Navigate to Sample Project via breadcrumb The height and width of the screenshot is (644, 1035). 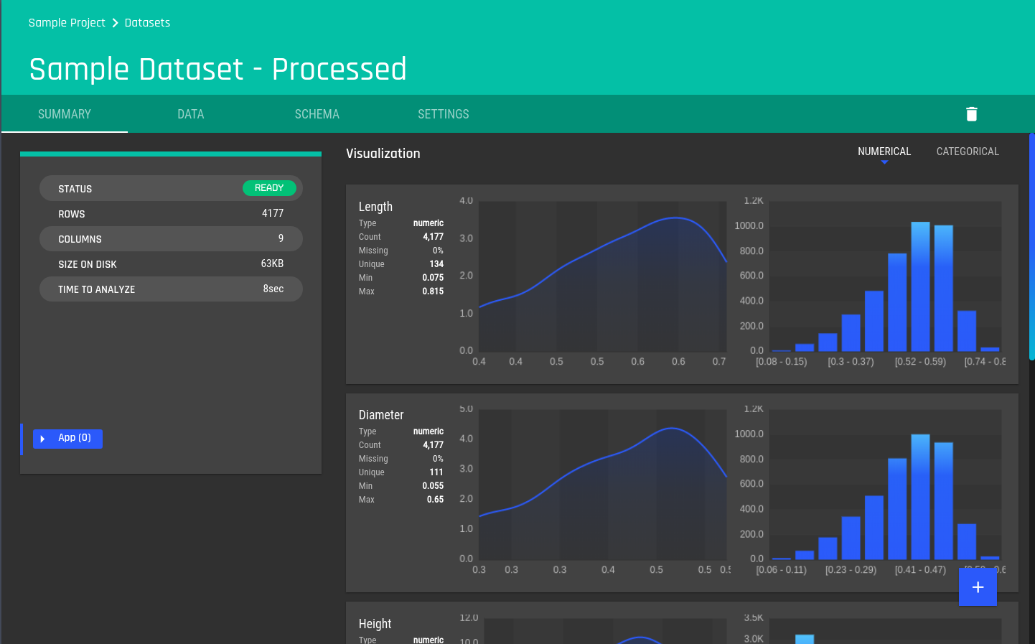pos(67,22)
